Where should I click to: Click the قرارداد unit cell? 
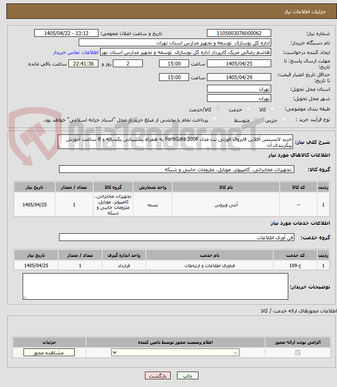(x=124, y=265)
